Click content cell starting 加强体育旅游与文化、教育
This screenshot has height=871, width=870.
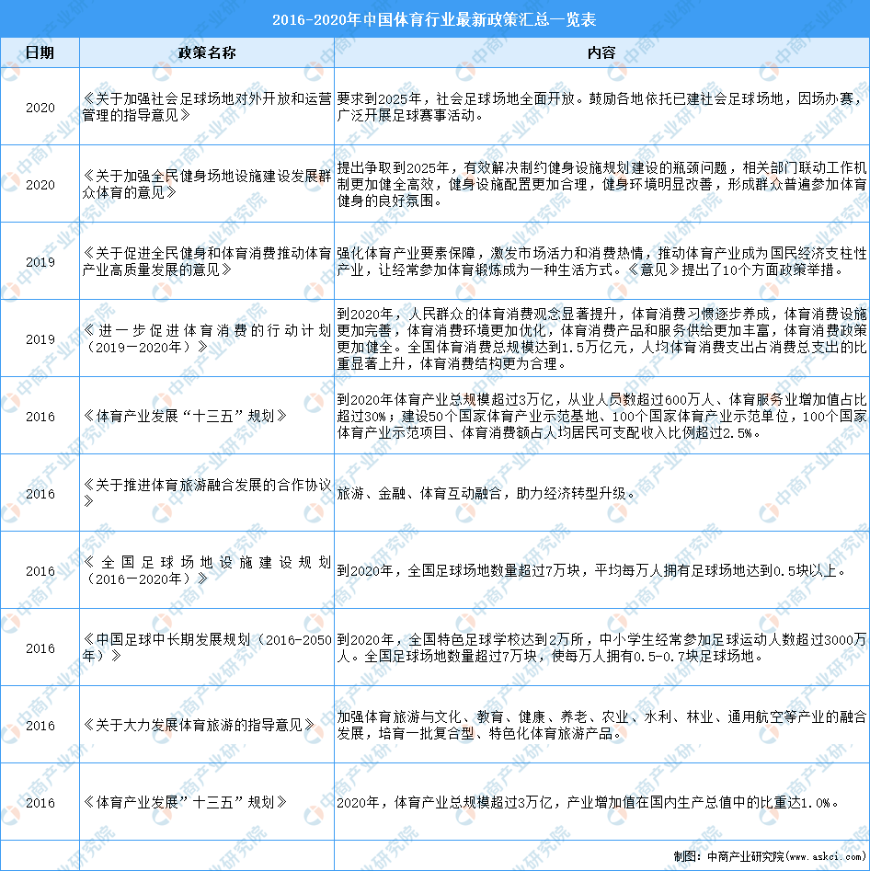coord(601,725)
